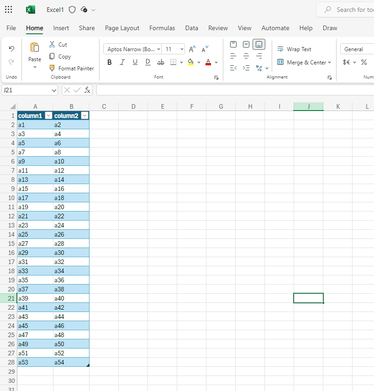Screen dimensions: 374x391
Task: Toggle middle vertical alignment
Action: click(x=246, y=44)
